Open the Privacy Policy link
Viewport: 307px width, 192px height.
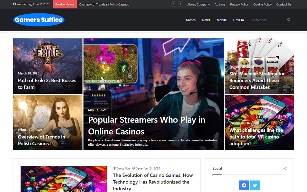pyautogui.click(x=239, y=4)
